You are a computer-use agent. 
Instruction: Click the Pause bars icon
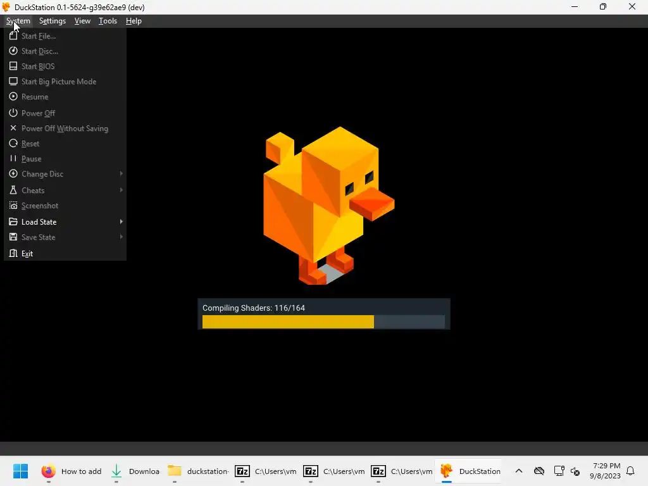pyautogui.click(x=13, y=158)
